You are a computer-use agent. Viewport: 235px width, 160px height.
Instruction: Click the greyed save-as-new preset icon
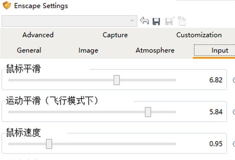(x=168, y=21)
